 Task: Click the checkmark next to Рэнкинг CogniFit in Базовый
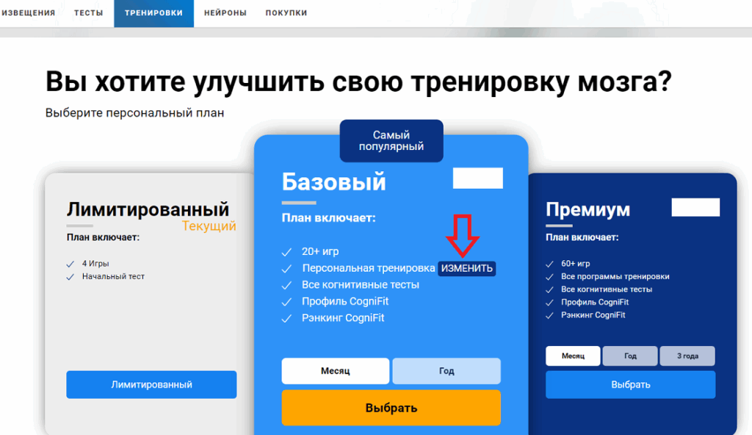[287, 318]
